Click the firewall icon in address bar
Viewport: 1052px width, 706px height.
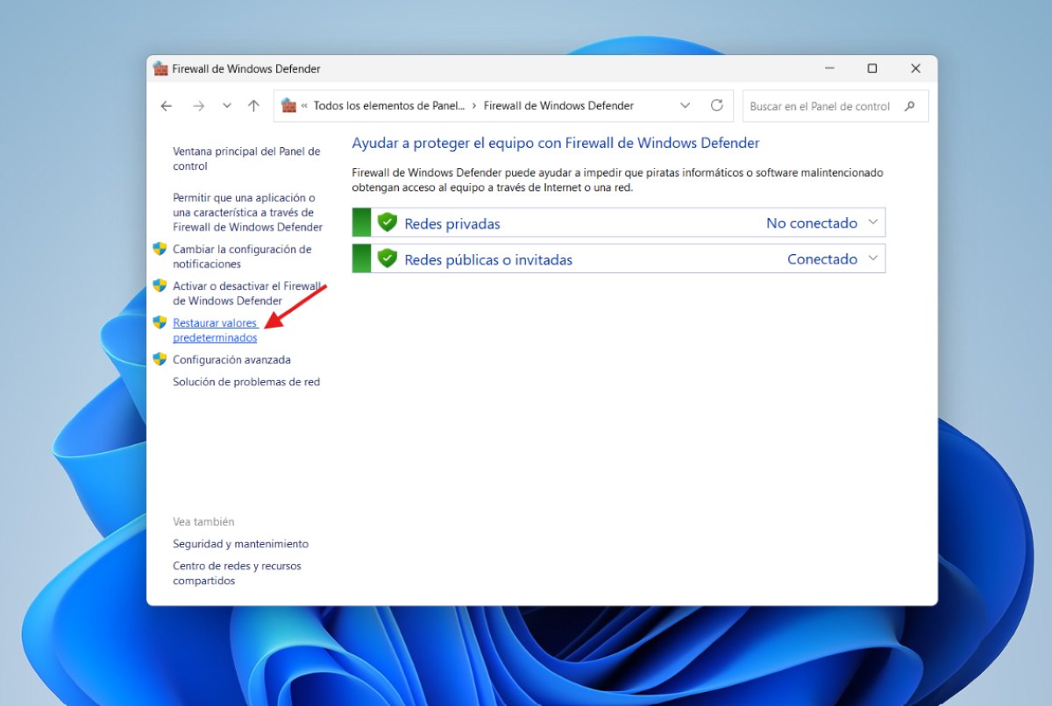click(288, 106)
